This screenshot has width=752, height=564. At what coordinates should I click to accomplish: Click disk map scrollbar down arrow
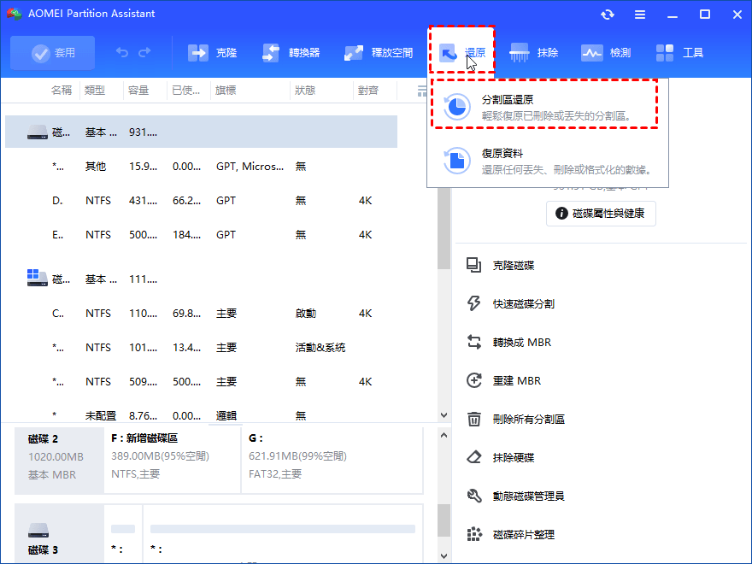pyautogui.click(x=444, y=555)
